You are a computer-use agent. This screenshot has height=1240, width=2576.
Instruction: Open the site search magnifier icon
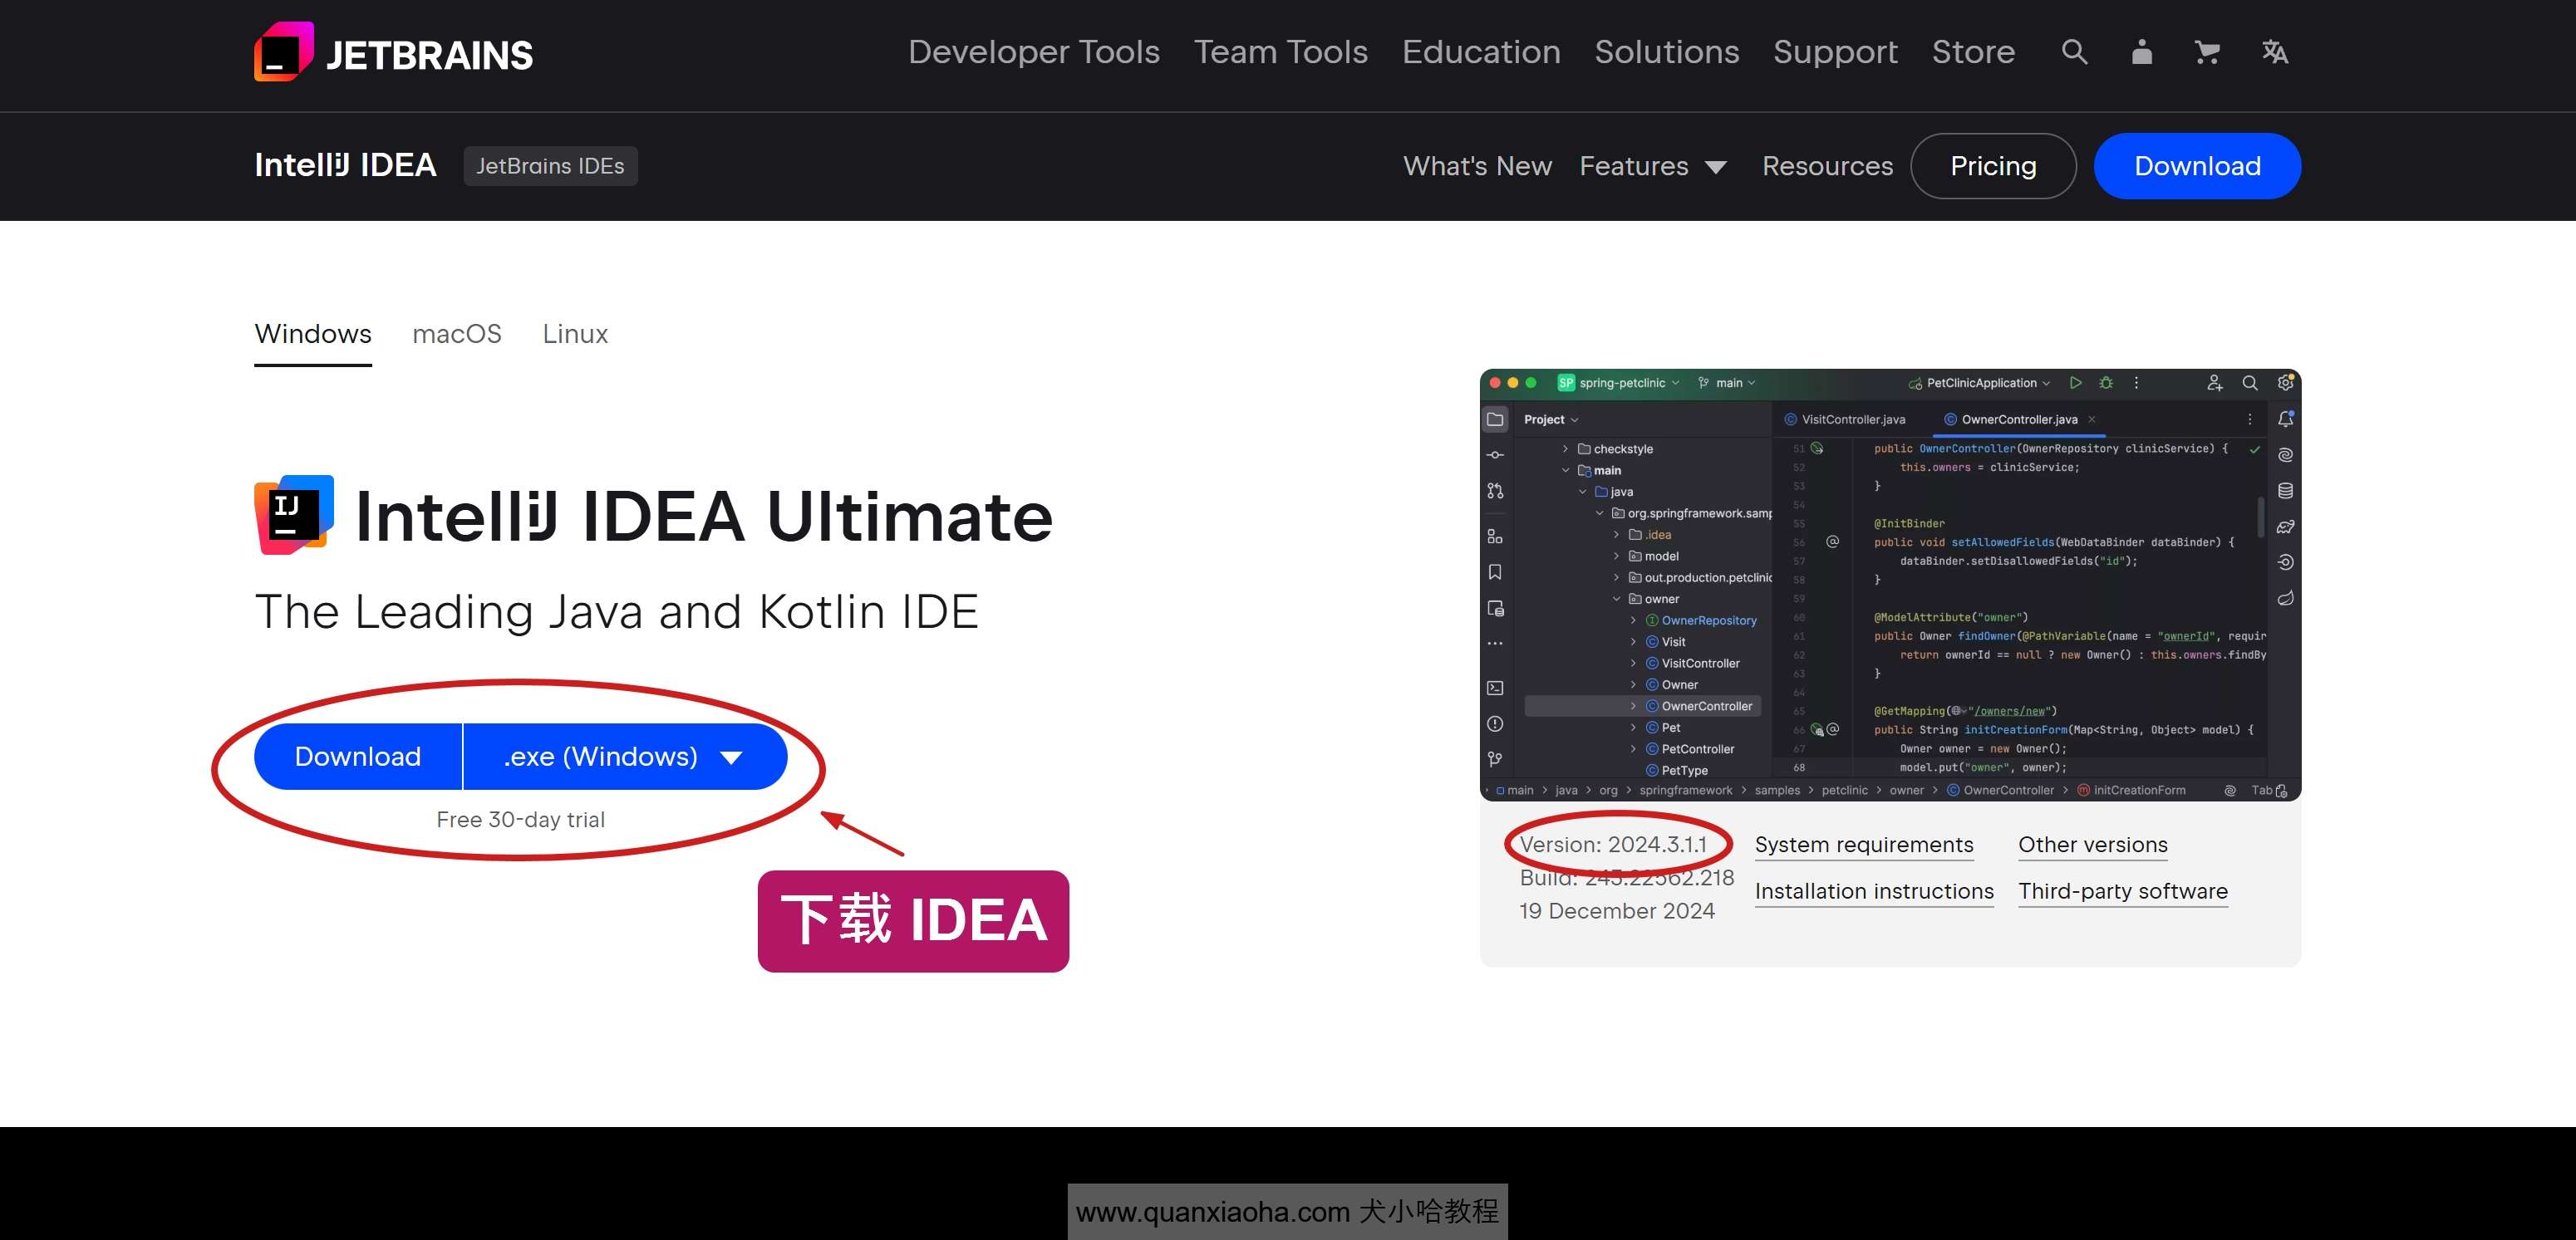pyautogui.click(x=2074, y=52)
